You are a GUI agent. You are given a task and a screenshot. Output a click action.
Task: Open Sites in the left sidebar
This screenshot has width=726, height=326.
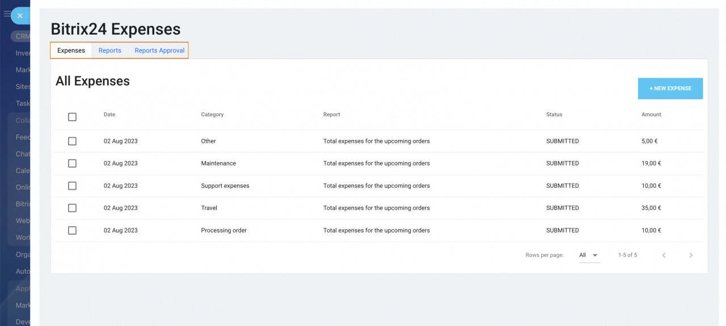coord(23,87)
